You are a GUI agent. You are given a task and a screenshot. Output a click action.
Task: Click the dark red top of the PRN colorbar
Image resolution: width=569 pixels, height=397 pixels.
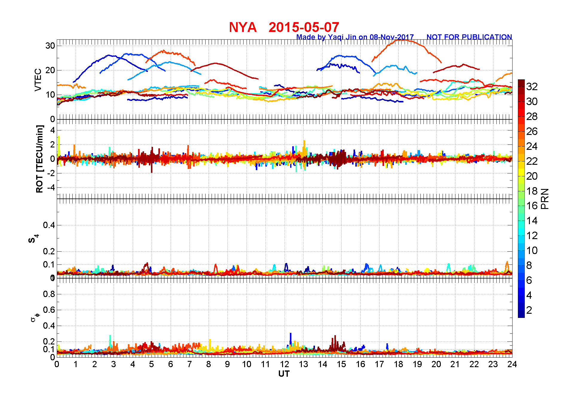tap(521, 83)
